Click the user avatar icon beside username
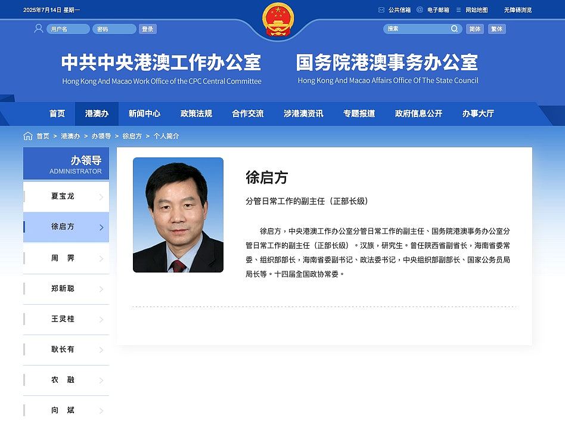 coord(39,29)
